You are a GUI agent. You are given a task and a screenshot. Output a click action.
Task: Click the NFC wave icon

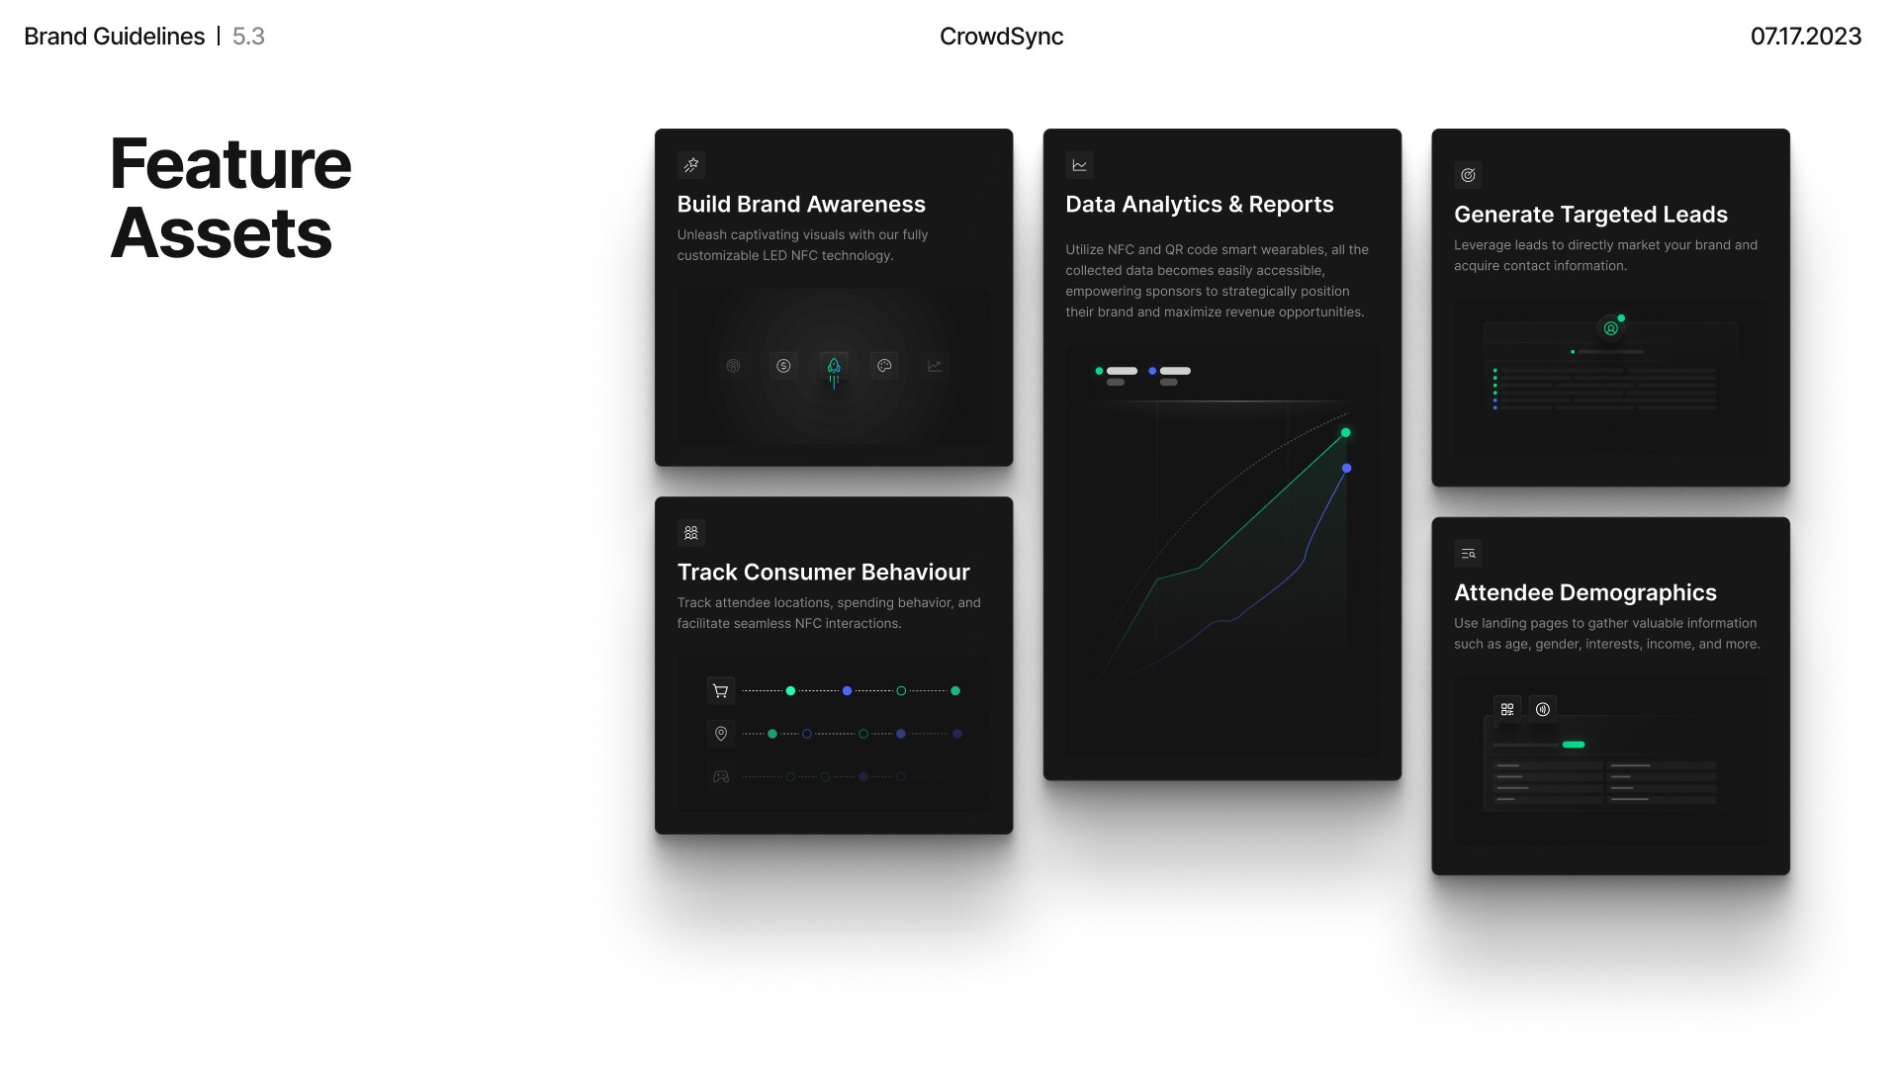click(x=1543, y=709)
